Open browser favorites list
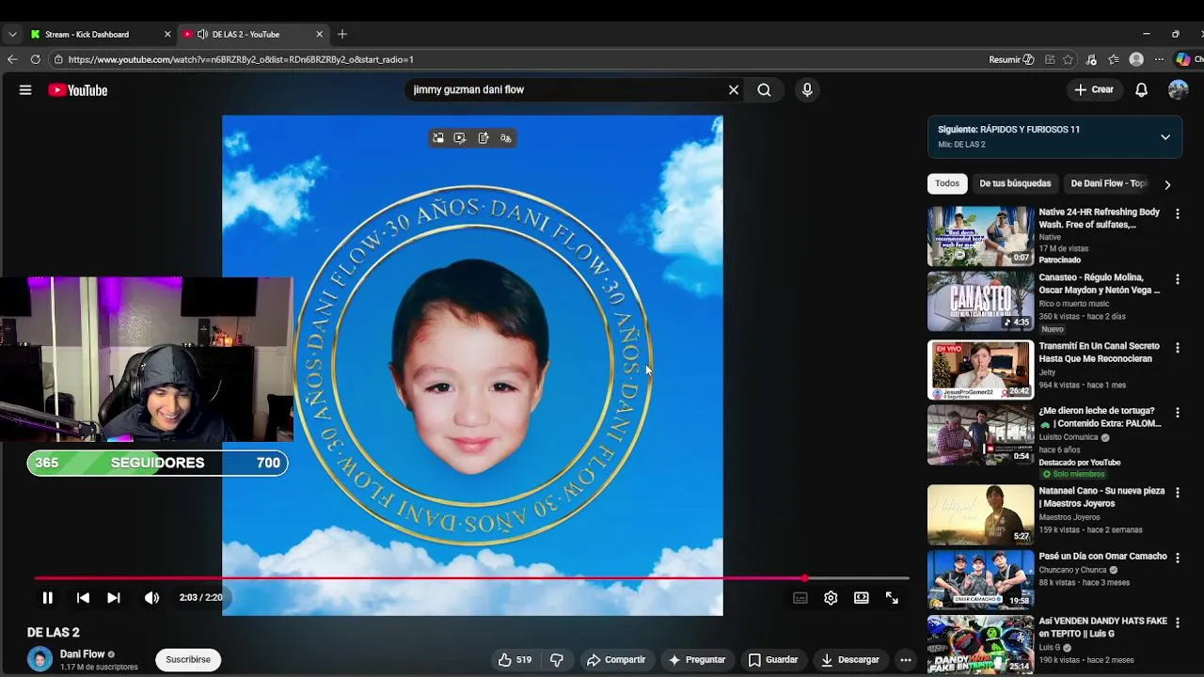1204x677 pixels. click(x=1114, y=59)
